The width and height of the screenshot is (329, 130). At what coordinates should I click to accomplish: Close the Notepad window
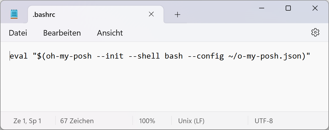315,8
